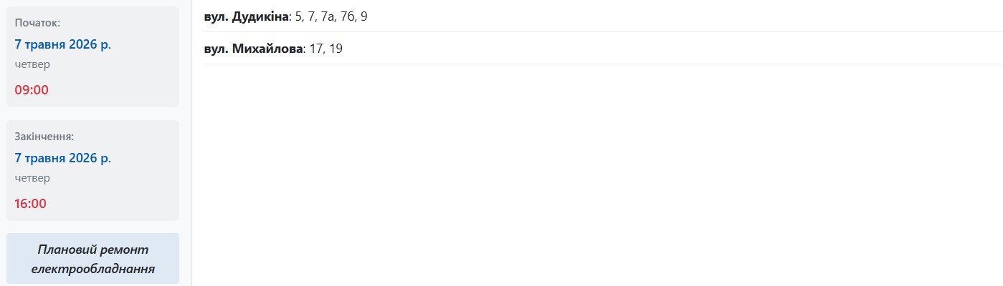Image resolution: width=1003 pixels, height=286 pixels.
Task: Click the word "ремонт" in the reason box
Action: [126, 250]
